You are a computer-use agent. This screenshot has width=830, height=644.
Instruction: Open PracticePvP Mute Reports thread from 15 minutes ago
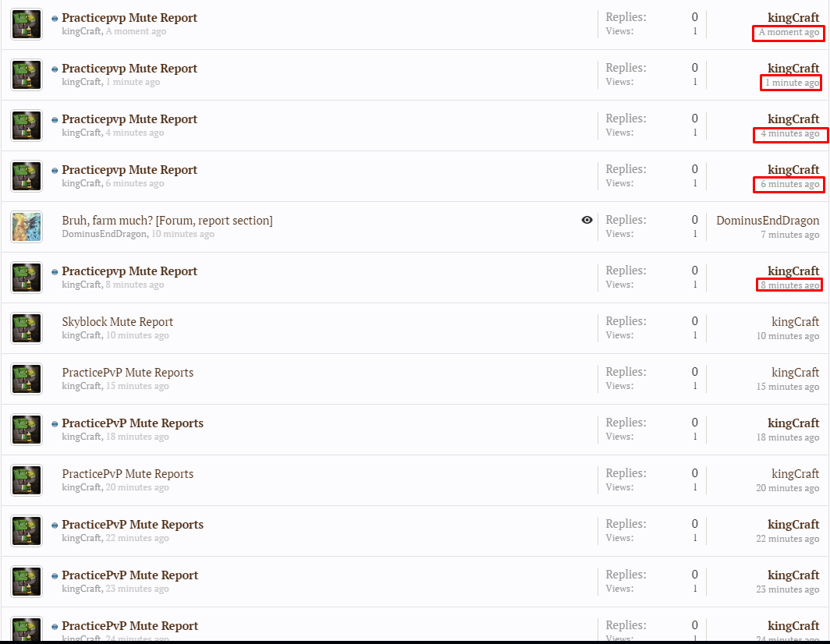click(128, 373)
